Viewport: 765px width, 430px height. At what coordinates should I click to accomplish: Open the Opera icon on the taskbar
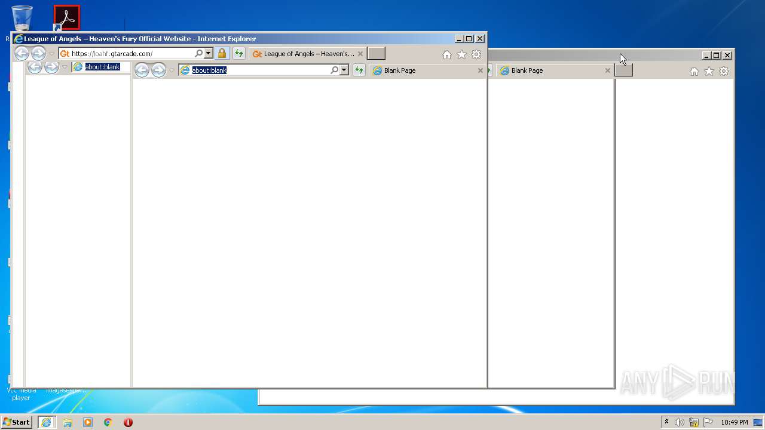pyautogui.click(x=128, y=422)
